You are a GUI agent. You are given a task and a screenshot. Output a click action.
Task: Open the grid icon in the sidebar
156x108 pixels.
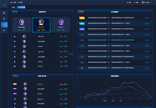point(4,13)
